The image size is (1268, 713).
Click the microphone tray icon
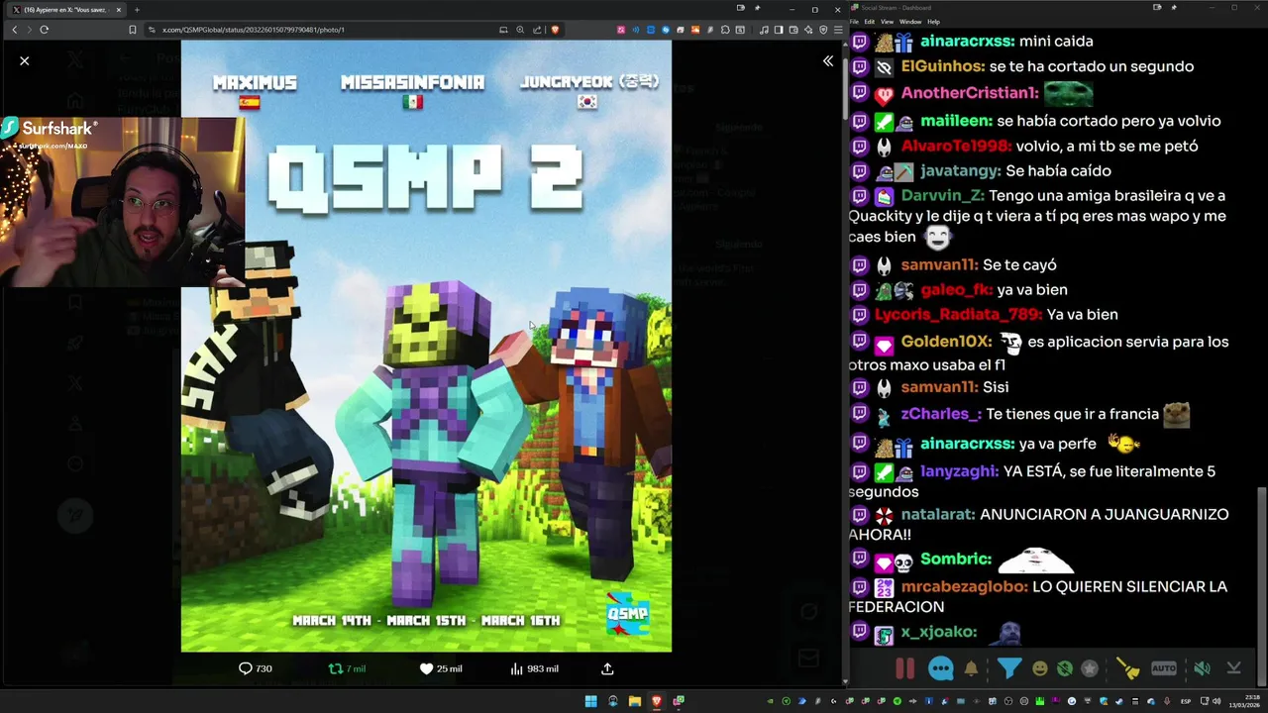pyautogui.click(x=1167, y=700)
